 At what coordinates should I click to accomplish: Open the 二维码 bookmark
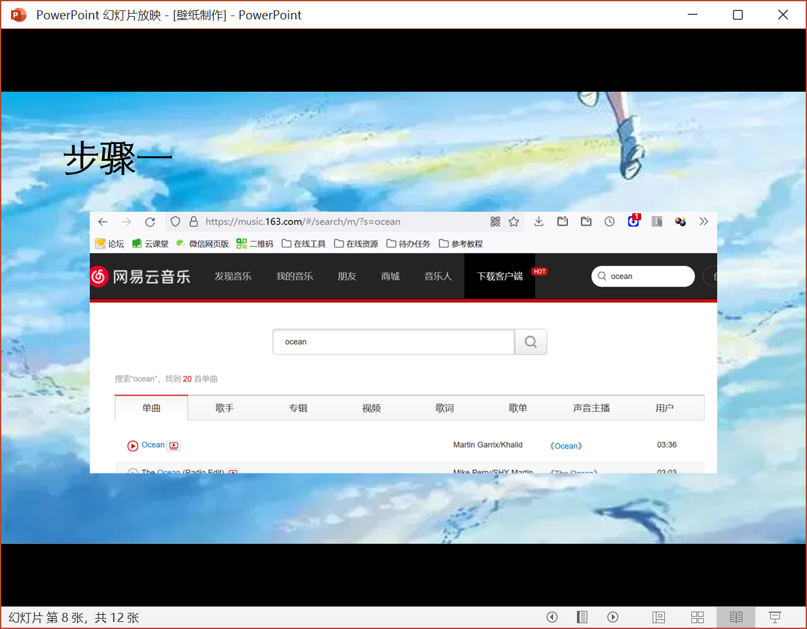pos(255,243)
